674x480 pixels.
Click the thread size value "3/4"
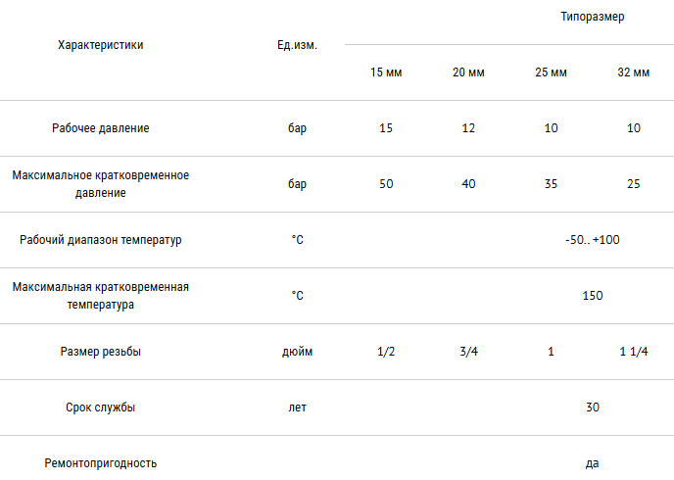468,352
